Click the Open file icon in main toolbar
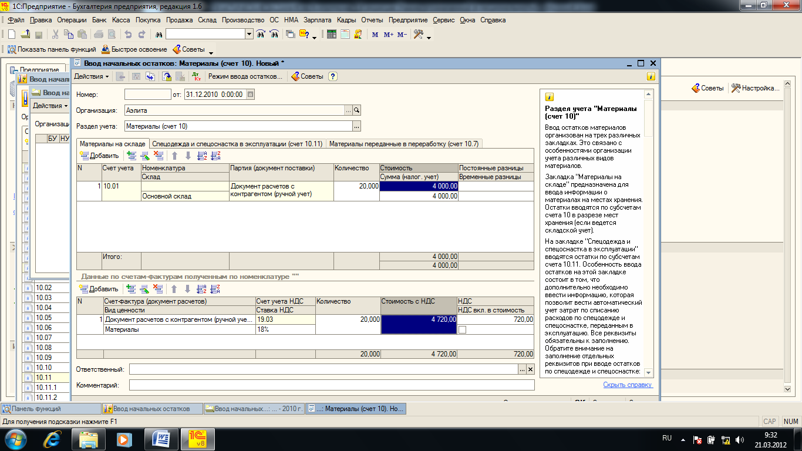Viewport: 802px width, 451px height. pos(25,35)
